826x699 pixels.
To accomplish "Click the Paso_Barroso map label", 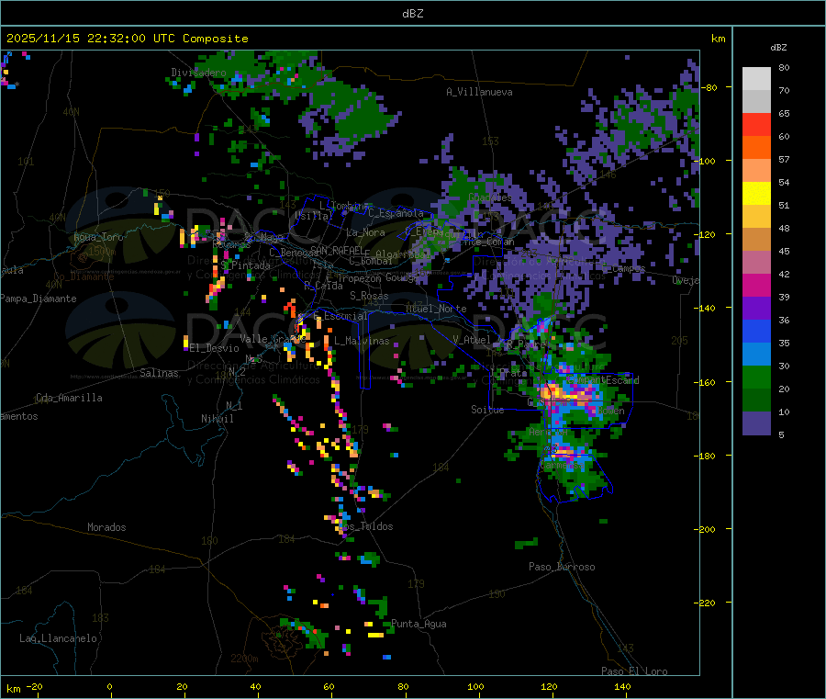I will 562,567.
